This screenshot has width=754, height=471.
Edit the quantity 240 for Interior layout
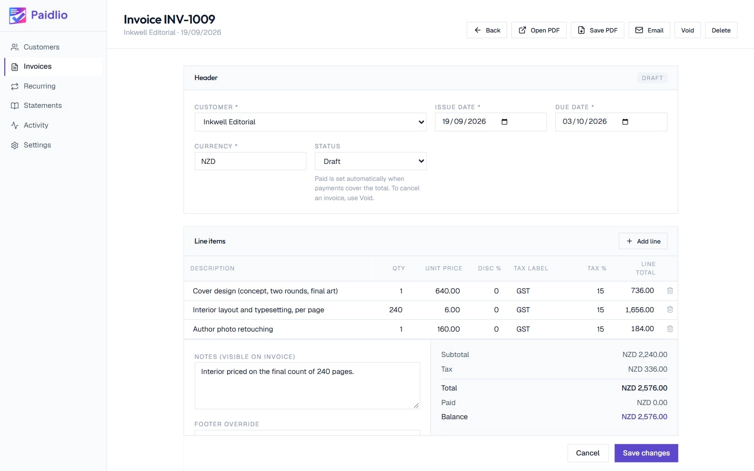point(390,310)
